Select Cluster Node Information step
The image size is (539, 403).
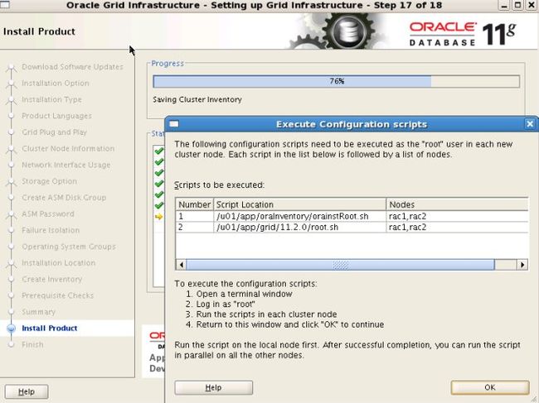(68, 148)
